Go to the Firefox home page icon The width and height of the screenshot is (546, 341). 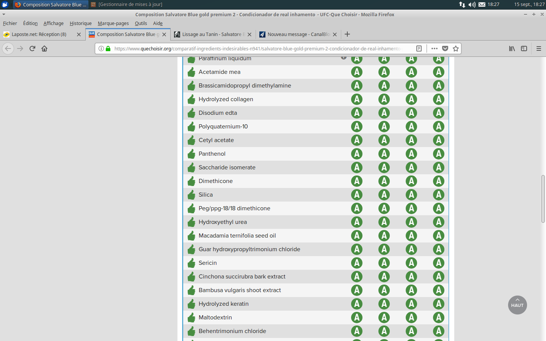tap(44, 48)
